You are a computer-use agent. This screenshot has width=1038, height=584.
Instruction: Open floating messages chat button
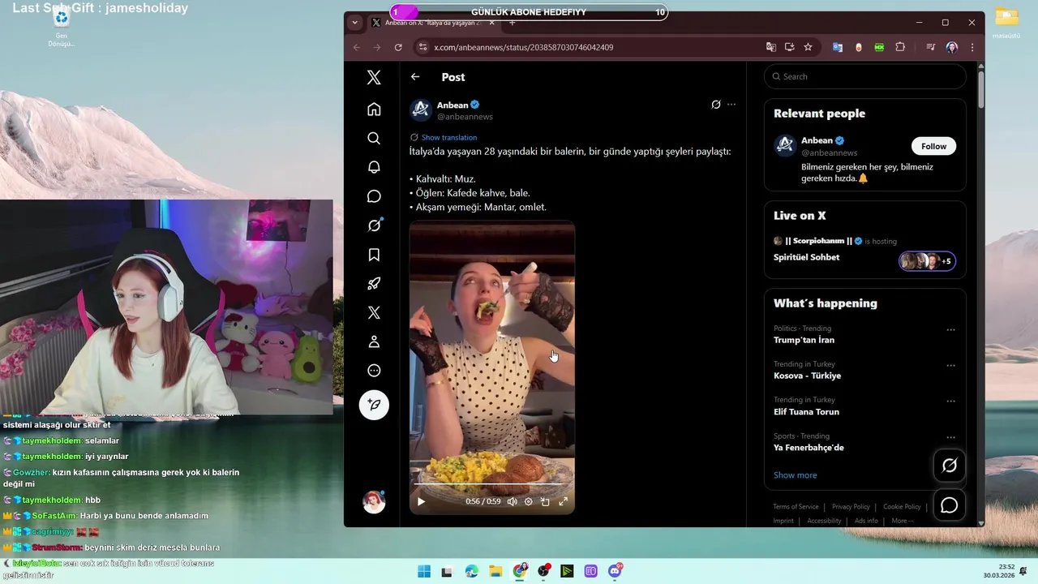(949, 505)
